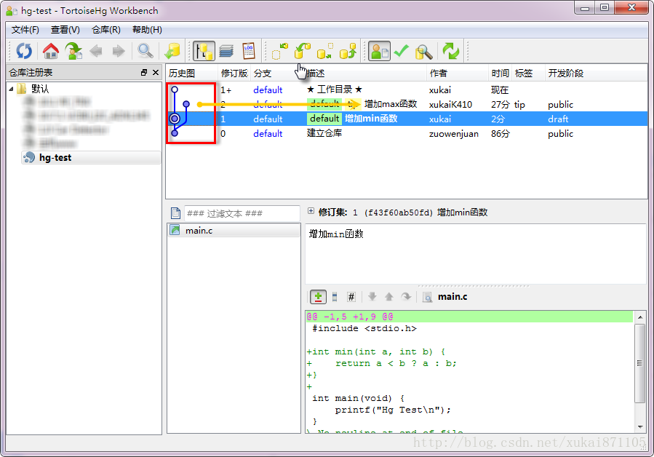The height and width of the screenshot is (457, 654).
Task: Open the manifest search icon
Action: 424,52
